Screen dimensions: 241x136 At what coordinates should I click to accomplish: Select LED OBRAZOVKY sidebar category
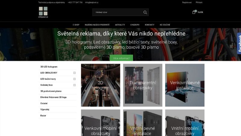[x=49, y=73]
